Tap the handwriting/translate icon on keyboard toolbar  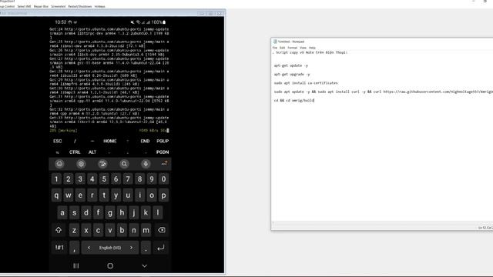coord(102,164)
